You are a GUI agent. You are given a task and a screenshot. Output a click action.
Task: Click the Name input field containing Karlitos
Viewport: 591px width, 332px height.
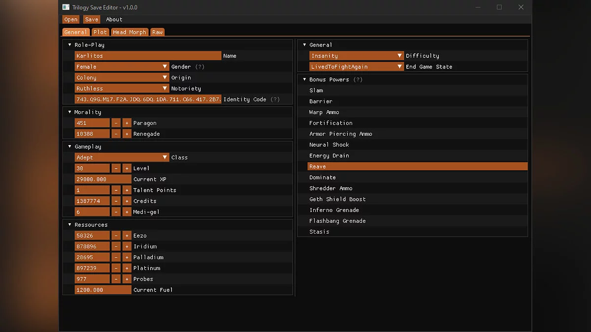coord(148,56)
